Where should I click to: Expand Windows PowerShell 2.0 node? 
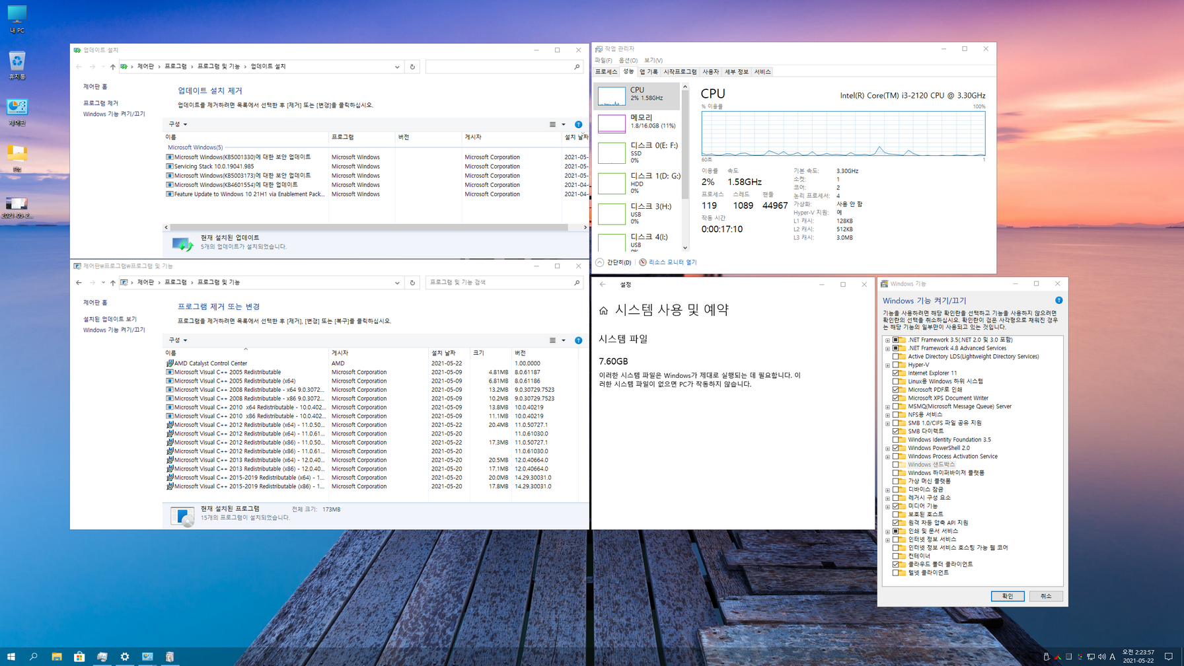(887, 449)
